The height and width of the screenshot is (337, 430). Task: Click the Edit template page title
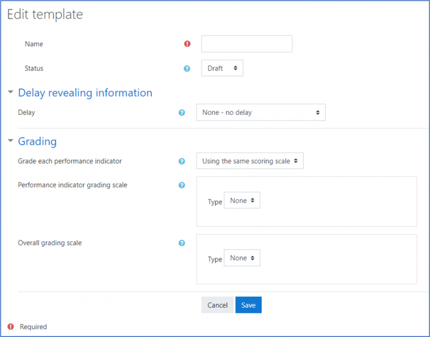(45, 14)
